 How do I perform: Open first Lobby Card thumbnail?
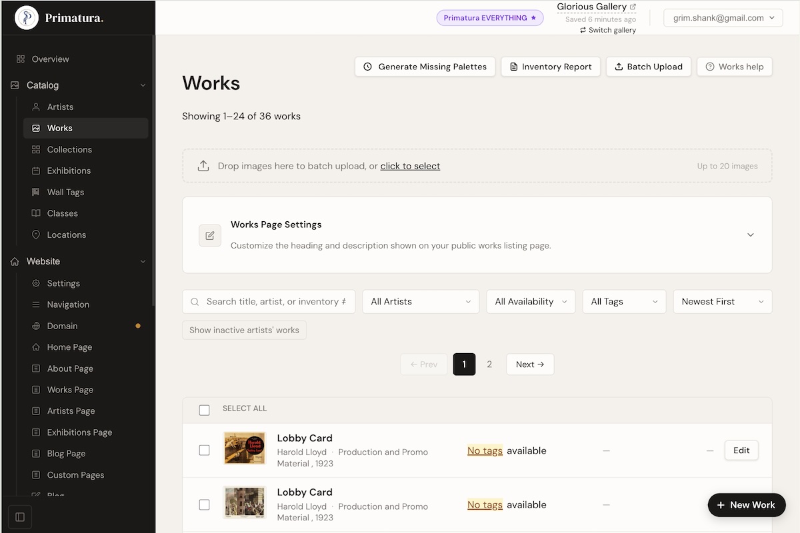click(245, 448)
